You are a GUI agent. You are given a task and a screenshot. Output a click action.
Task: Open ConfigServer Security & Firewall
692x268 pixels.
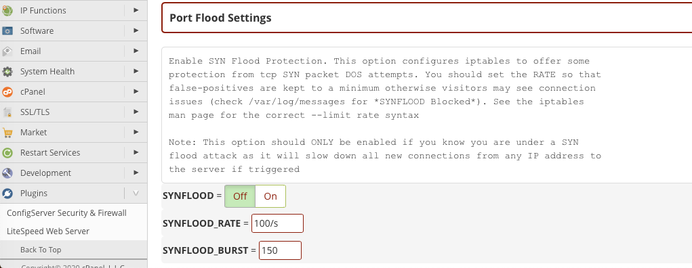(66, 213)
